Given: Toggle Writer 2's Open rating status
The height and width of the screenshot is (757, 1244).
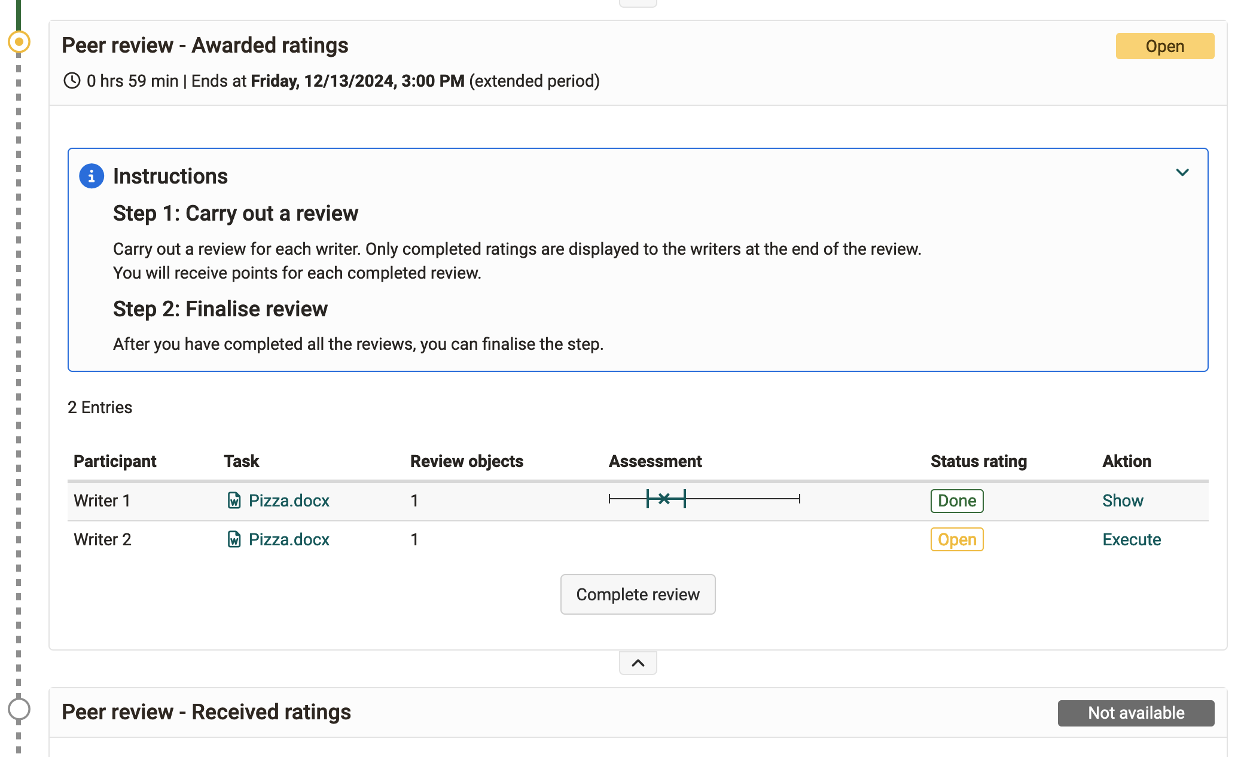Looking at the screenshot, I should [x=956, y=539].
